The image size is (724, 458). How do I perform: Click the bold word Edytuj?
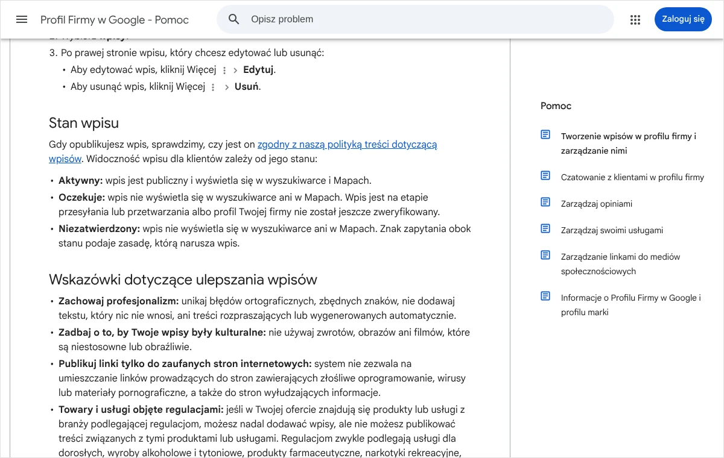pos(258,70)
